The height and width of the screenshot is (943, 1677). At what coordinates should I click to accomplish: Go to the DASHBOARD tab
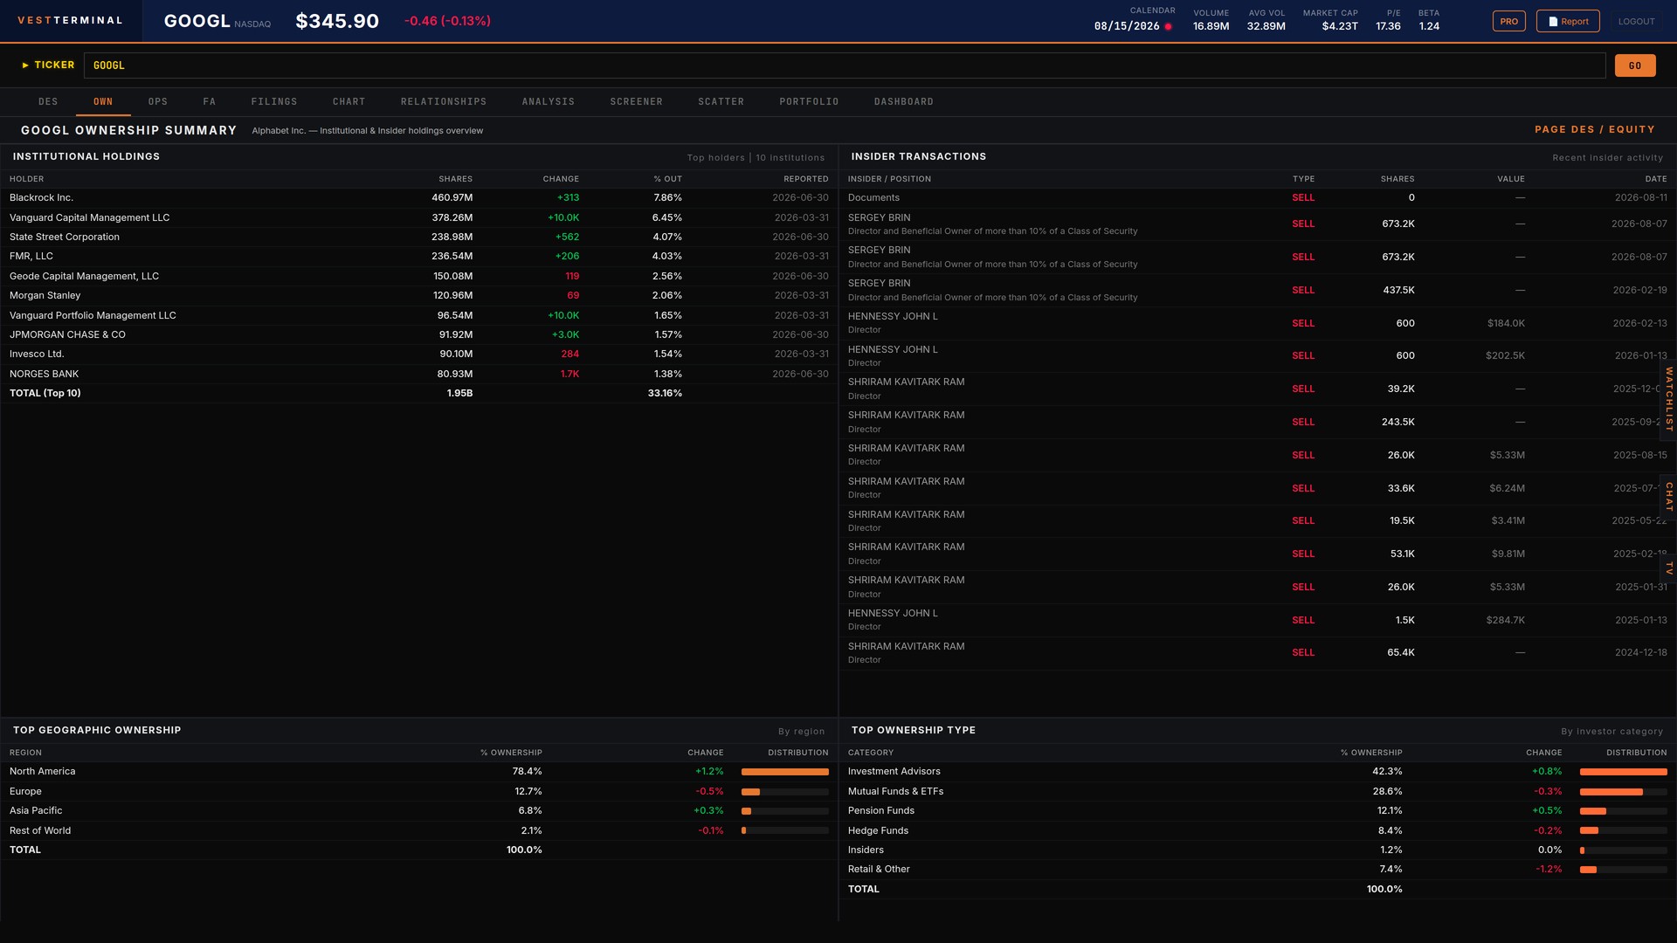[x=904, y=102]
